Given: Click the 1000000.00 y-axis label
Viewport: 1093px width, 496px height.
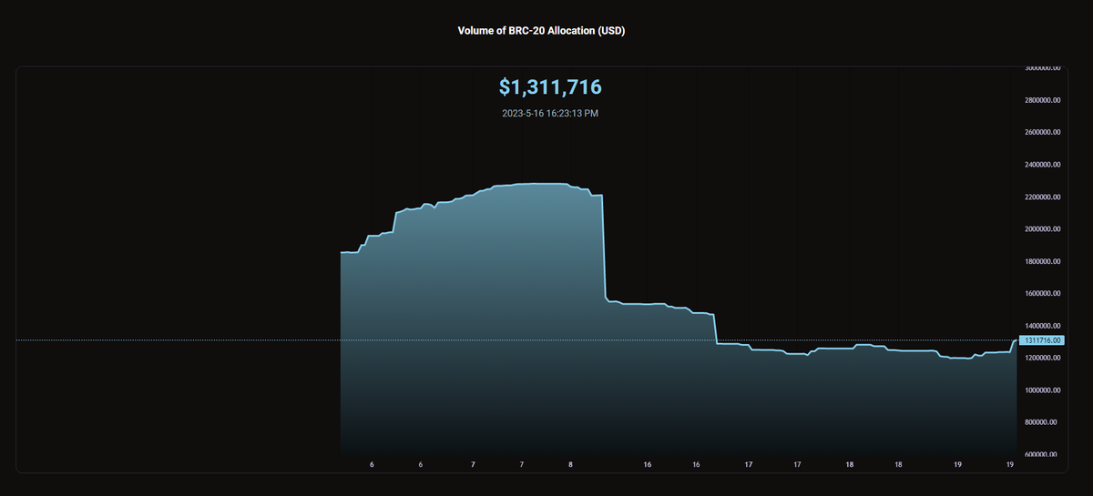Looking at the screenshot, I should click(x=1042, y=390).
